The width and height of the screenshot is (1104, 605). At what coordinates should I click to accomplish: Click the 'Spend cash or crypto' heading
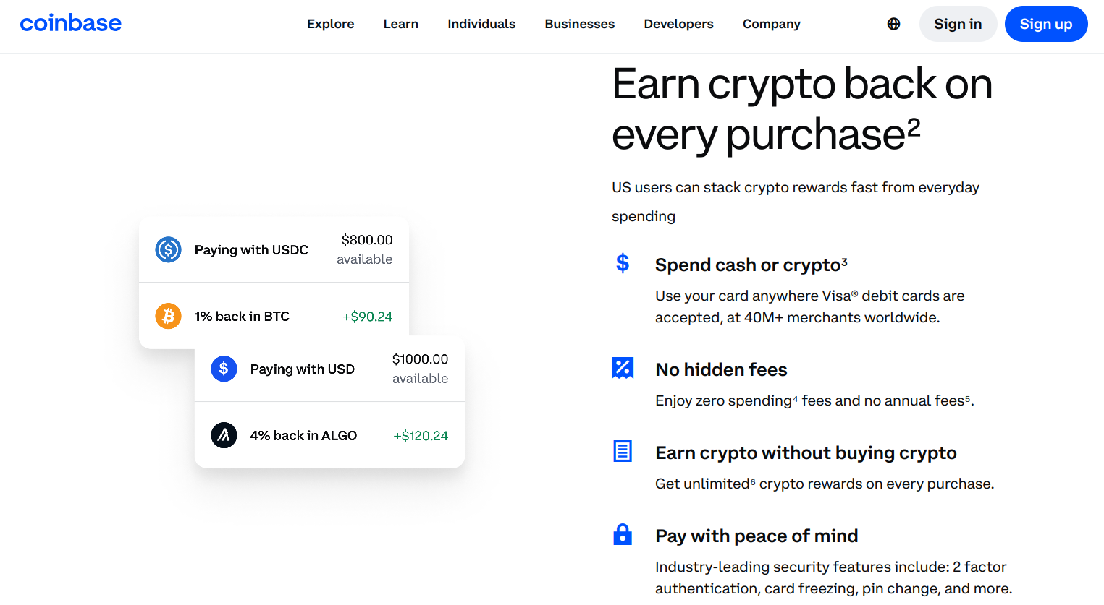[x=751, y=265]
